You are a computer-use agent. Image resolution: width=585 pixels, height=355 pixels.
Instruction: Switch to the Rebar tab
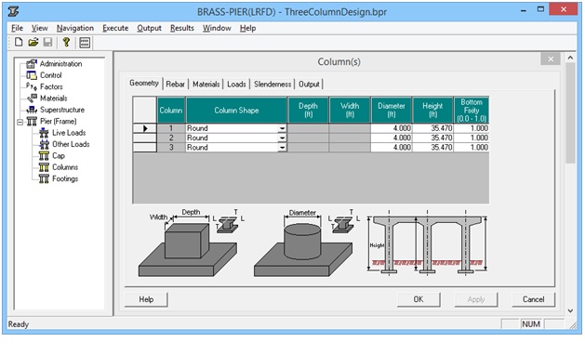(176, 84)
